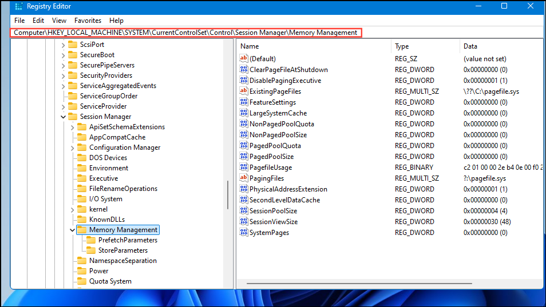
Task: Expand the ServiceAggregatedEvents key
Action: (63, 86)
